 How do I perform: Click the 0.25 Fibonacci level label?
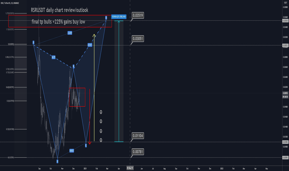coord(10,129)
